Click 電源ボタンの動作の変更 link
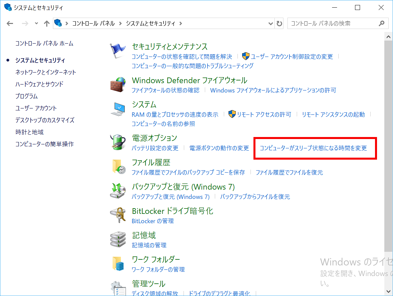The image size is (393, 296). pyautogui.click(x=219, y=148)
